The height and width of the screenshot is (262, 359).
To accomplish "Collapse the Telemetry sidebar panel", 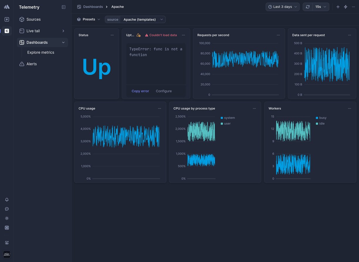I will point(64,7).
